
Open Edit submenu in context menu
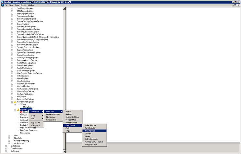point(36,118)
